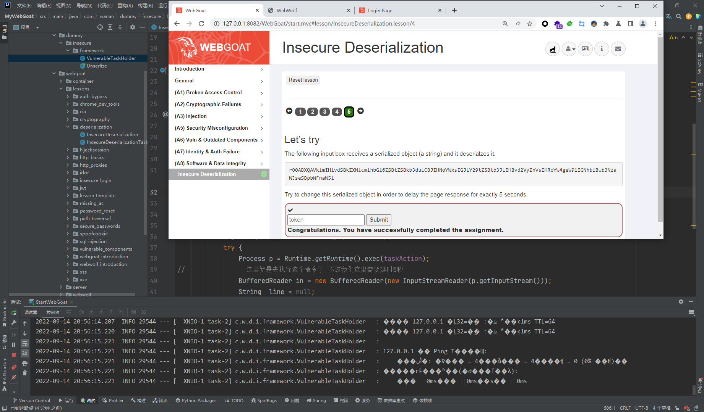
Task: Open InsecureDeserialization class file
Action: pyautogui.click(x=112, y=135)
